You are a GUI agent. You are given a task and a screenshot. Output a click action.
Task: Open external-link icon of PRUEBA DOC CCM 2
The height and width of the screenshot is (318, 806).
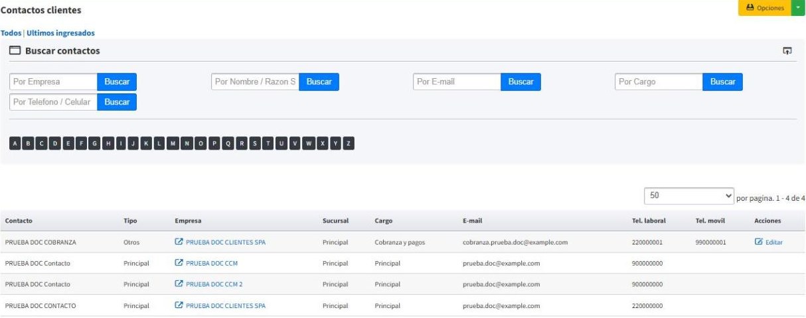(x=179, y=284)
